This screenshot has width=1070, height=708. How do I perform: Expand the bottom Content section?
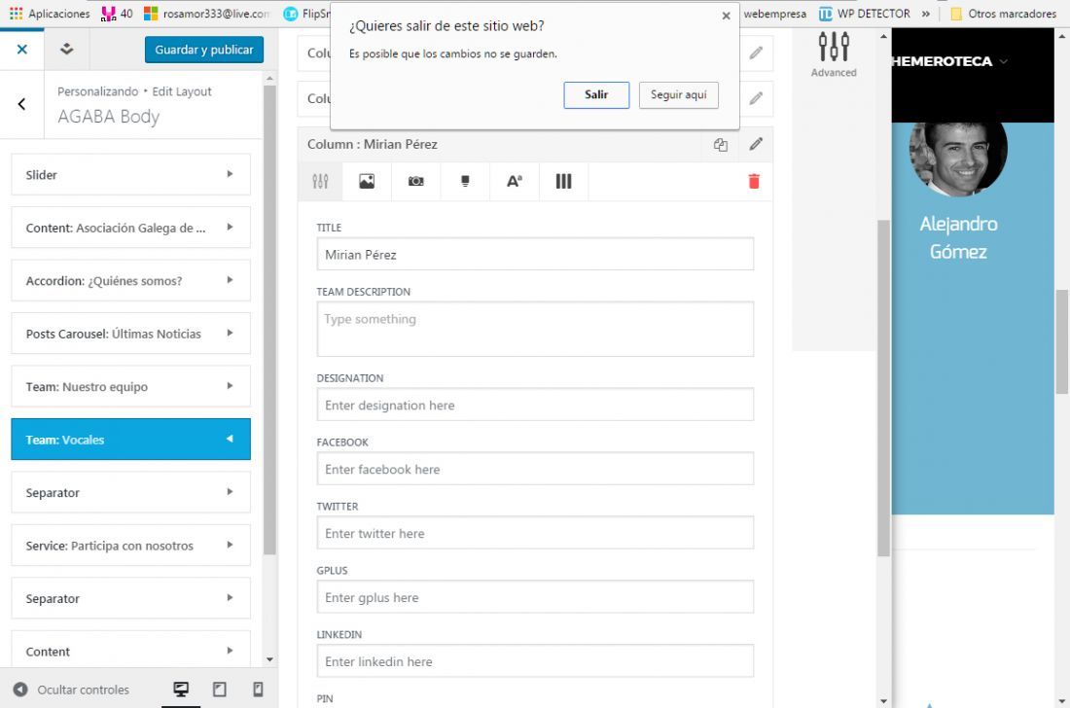click(x=131, y=650)
